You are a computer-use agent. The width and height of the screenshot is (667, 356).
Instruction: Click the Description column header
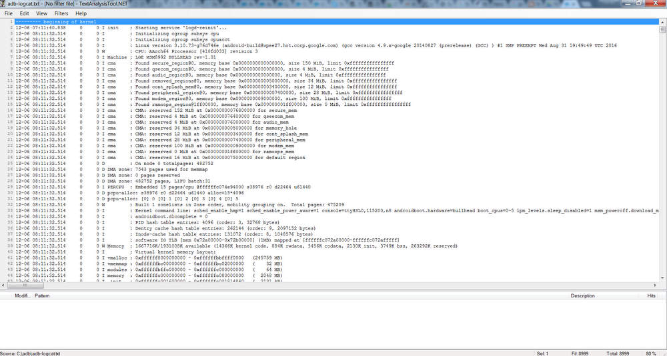pyautogui.click(x=583, y=295)
